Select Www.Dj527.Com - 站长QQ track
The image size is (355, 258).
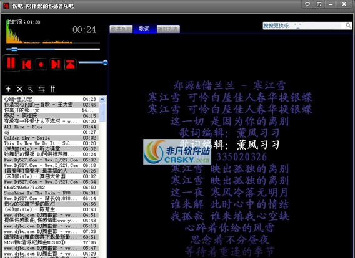(51, 198)
